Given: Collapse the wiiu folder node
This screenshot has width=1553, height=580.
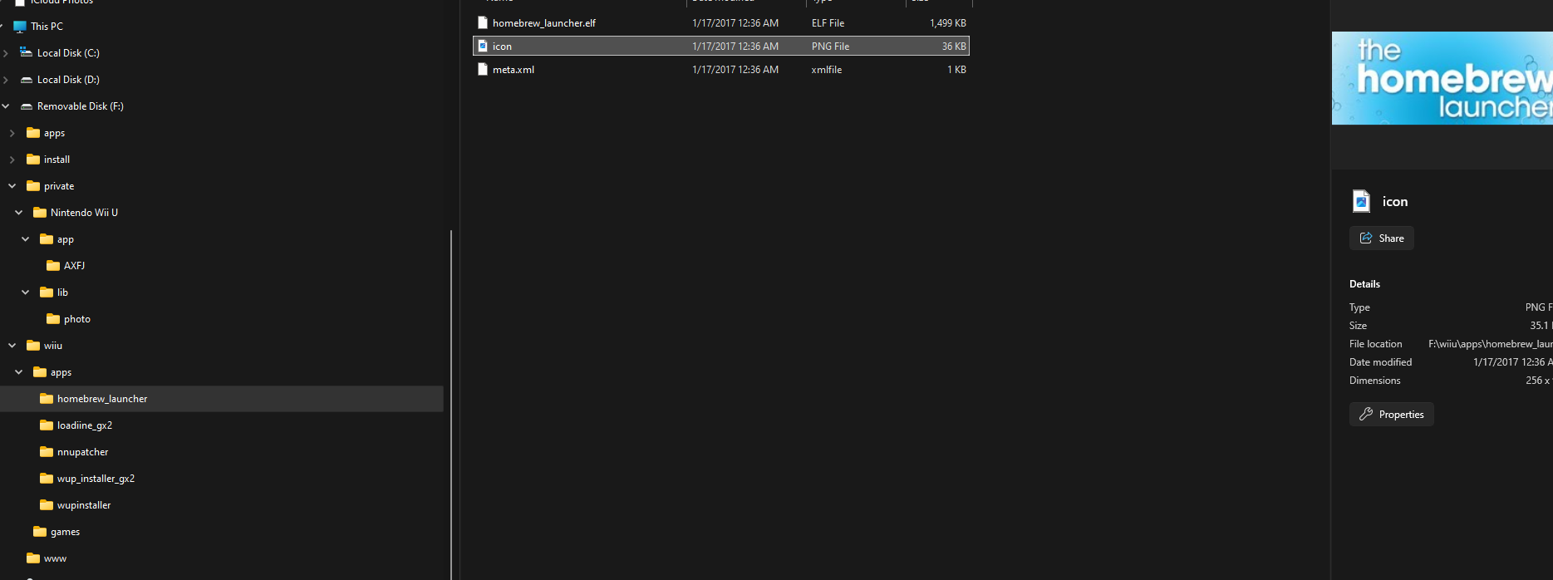Looking at the screenshot, I should (12, 346).
